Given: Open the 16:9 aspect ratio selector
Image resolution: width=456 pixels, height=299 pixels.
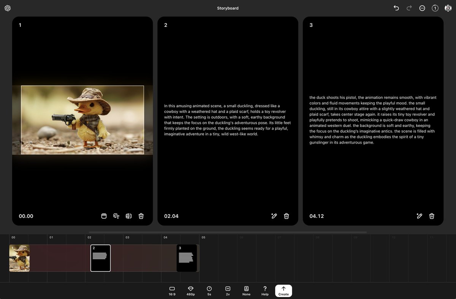Looking at the screenshot, I should (172, 291).
